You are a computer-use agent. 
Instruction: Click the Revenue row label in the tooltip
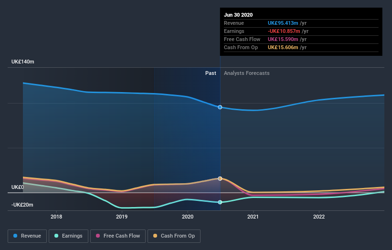pos(234,23)
